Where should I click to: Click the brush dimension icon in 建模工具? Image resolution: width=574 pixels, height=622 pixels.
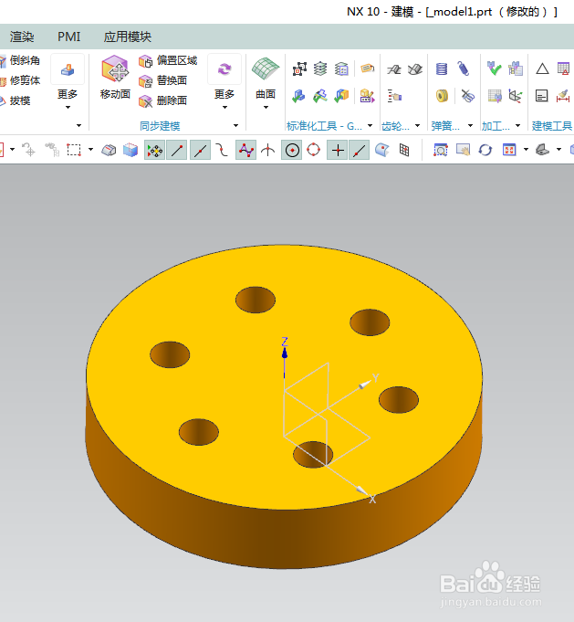[563, 96]
